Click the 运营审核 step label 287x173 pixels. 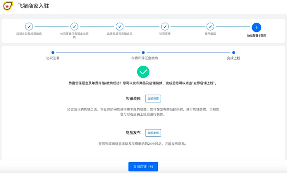[165, 34]
